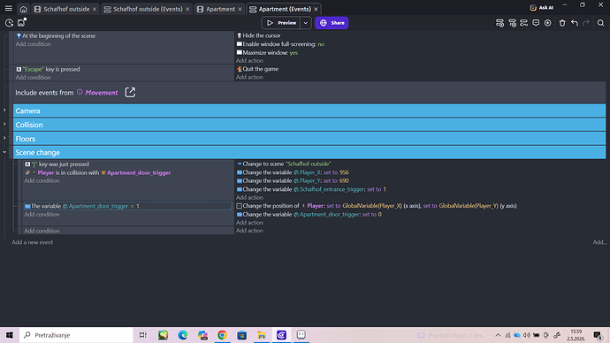This screenshot has width=610, height=343.
Task: Open Movement external events via link icon
Action: click(x=130, y=92)
